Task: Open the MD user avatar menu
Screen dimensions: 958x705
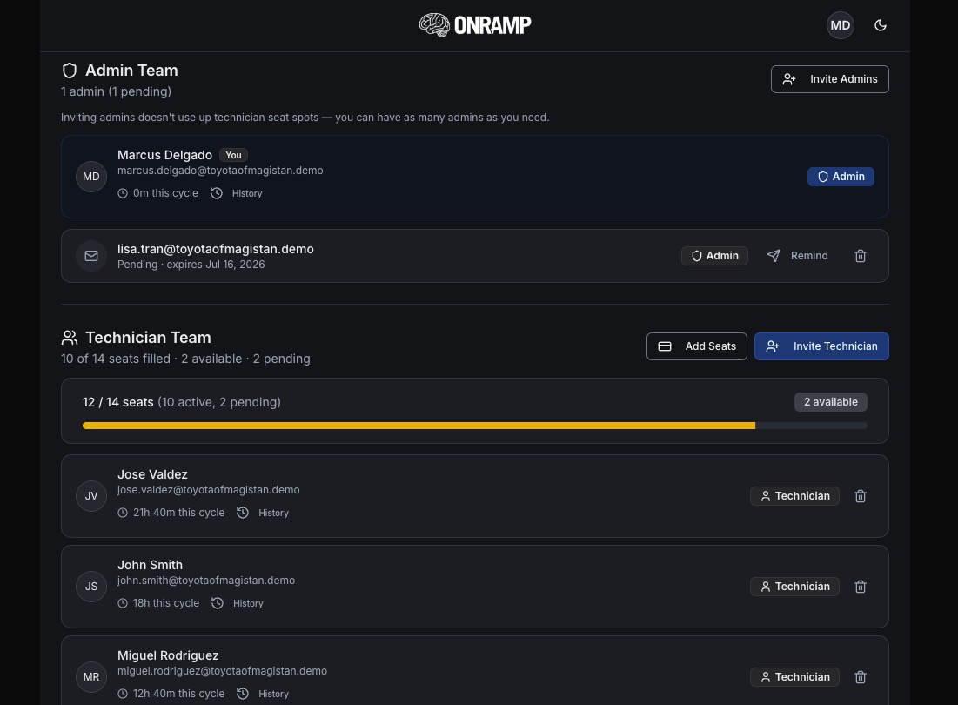Action: (x=840, y=25)
